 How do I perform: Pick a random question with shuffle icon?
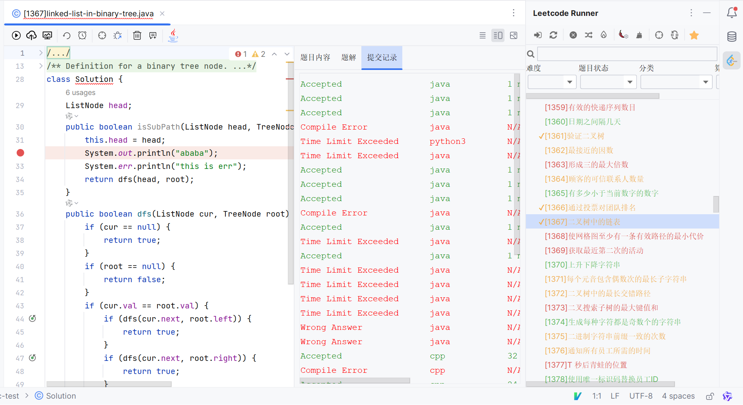coord(589,35)
